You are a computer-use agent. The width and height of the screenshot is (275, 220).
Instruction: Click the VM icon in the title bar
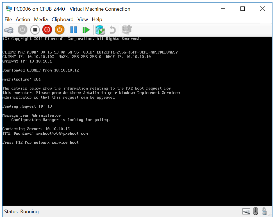coord(8,8)
